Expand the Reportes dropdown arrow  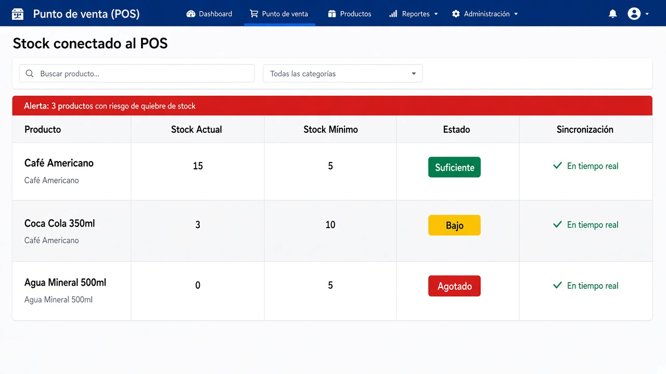tap(436, 14)
